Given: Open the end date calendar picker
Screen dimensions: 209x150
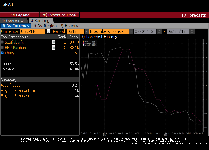Looking at the screenshot, I should coord(192,31).
